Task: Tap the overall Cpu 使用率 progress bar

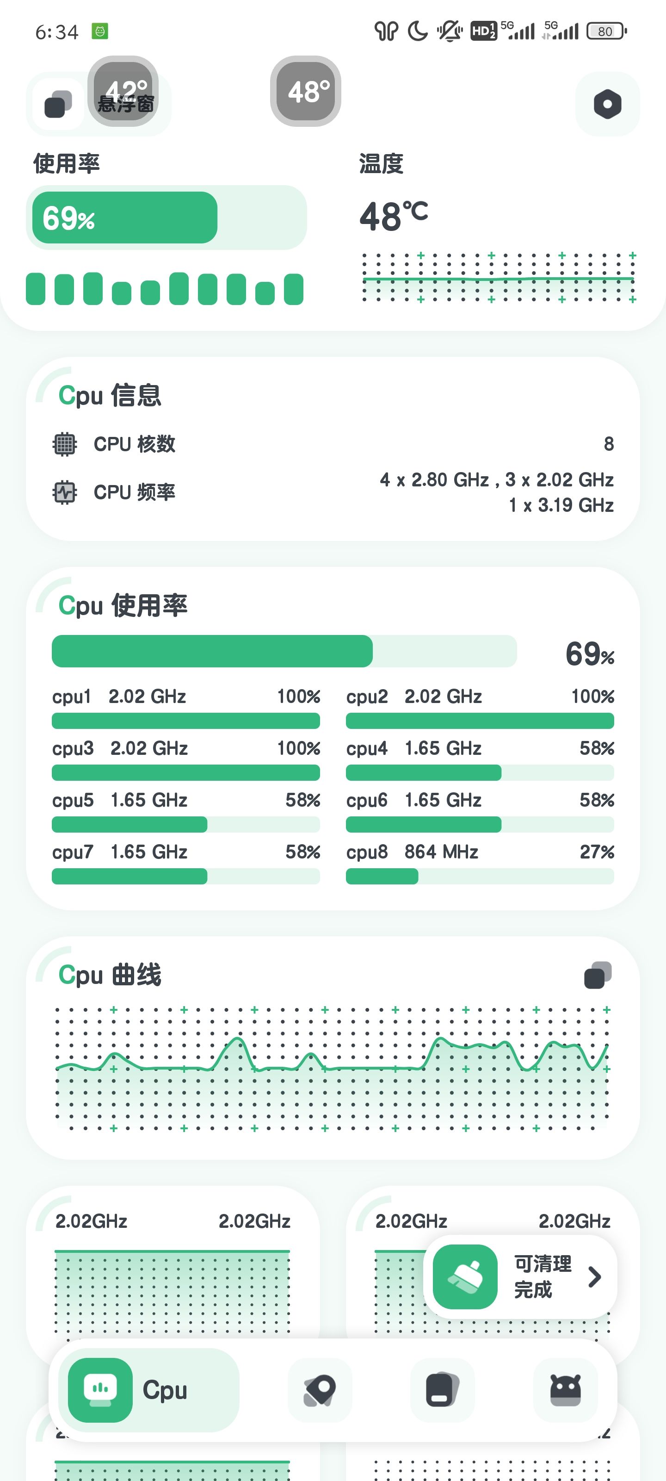Action: [x=284, y=651]
